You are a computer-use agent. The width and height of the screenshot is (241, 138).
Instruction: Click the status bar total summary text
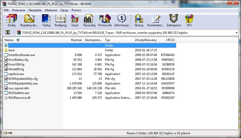pos(159,133)
